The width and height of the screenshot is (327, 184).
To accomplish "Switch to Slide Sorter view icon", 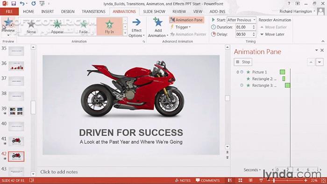I will (240, 180).
